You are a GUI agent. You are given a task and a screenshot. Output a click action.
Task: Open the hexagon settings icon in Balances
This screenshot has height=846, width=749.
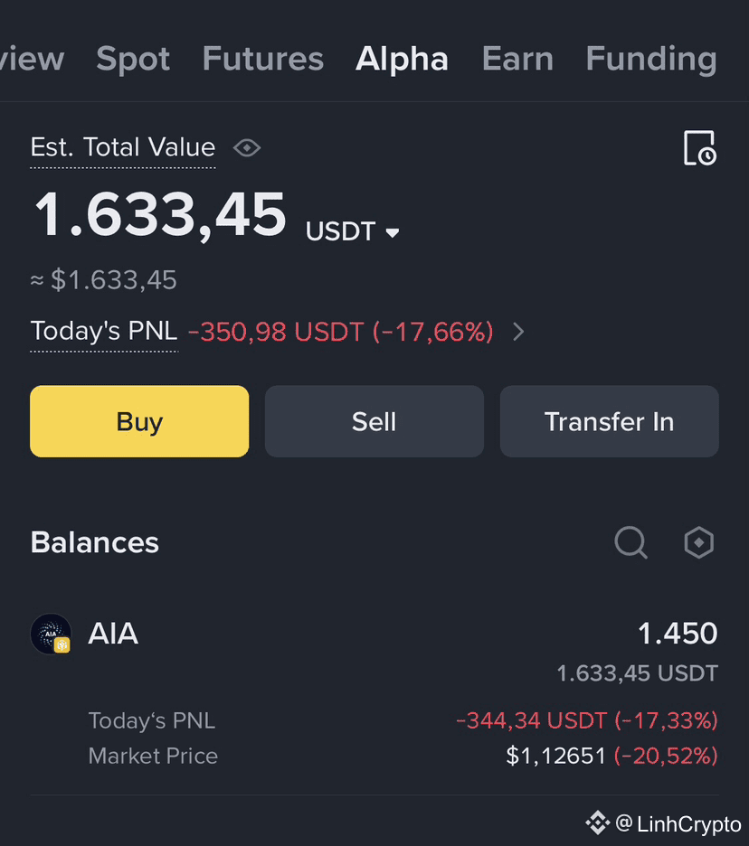pos(698,542)
